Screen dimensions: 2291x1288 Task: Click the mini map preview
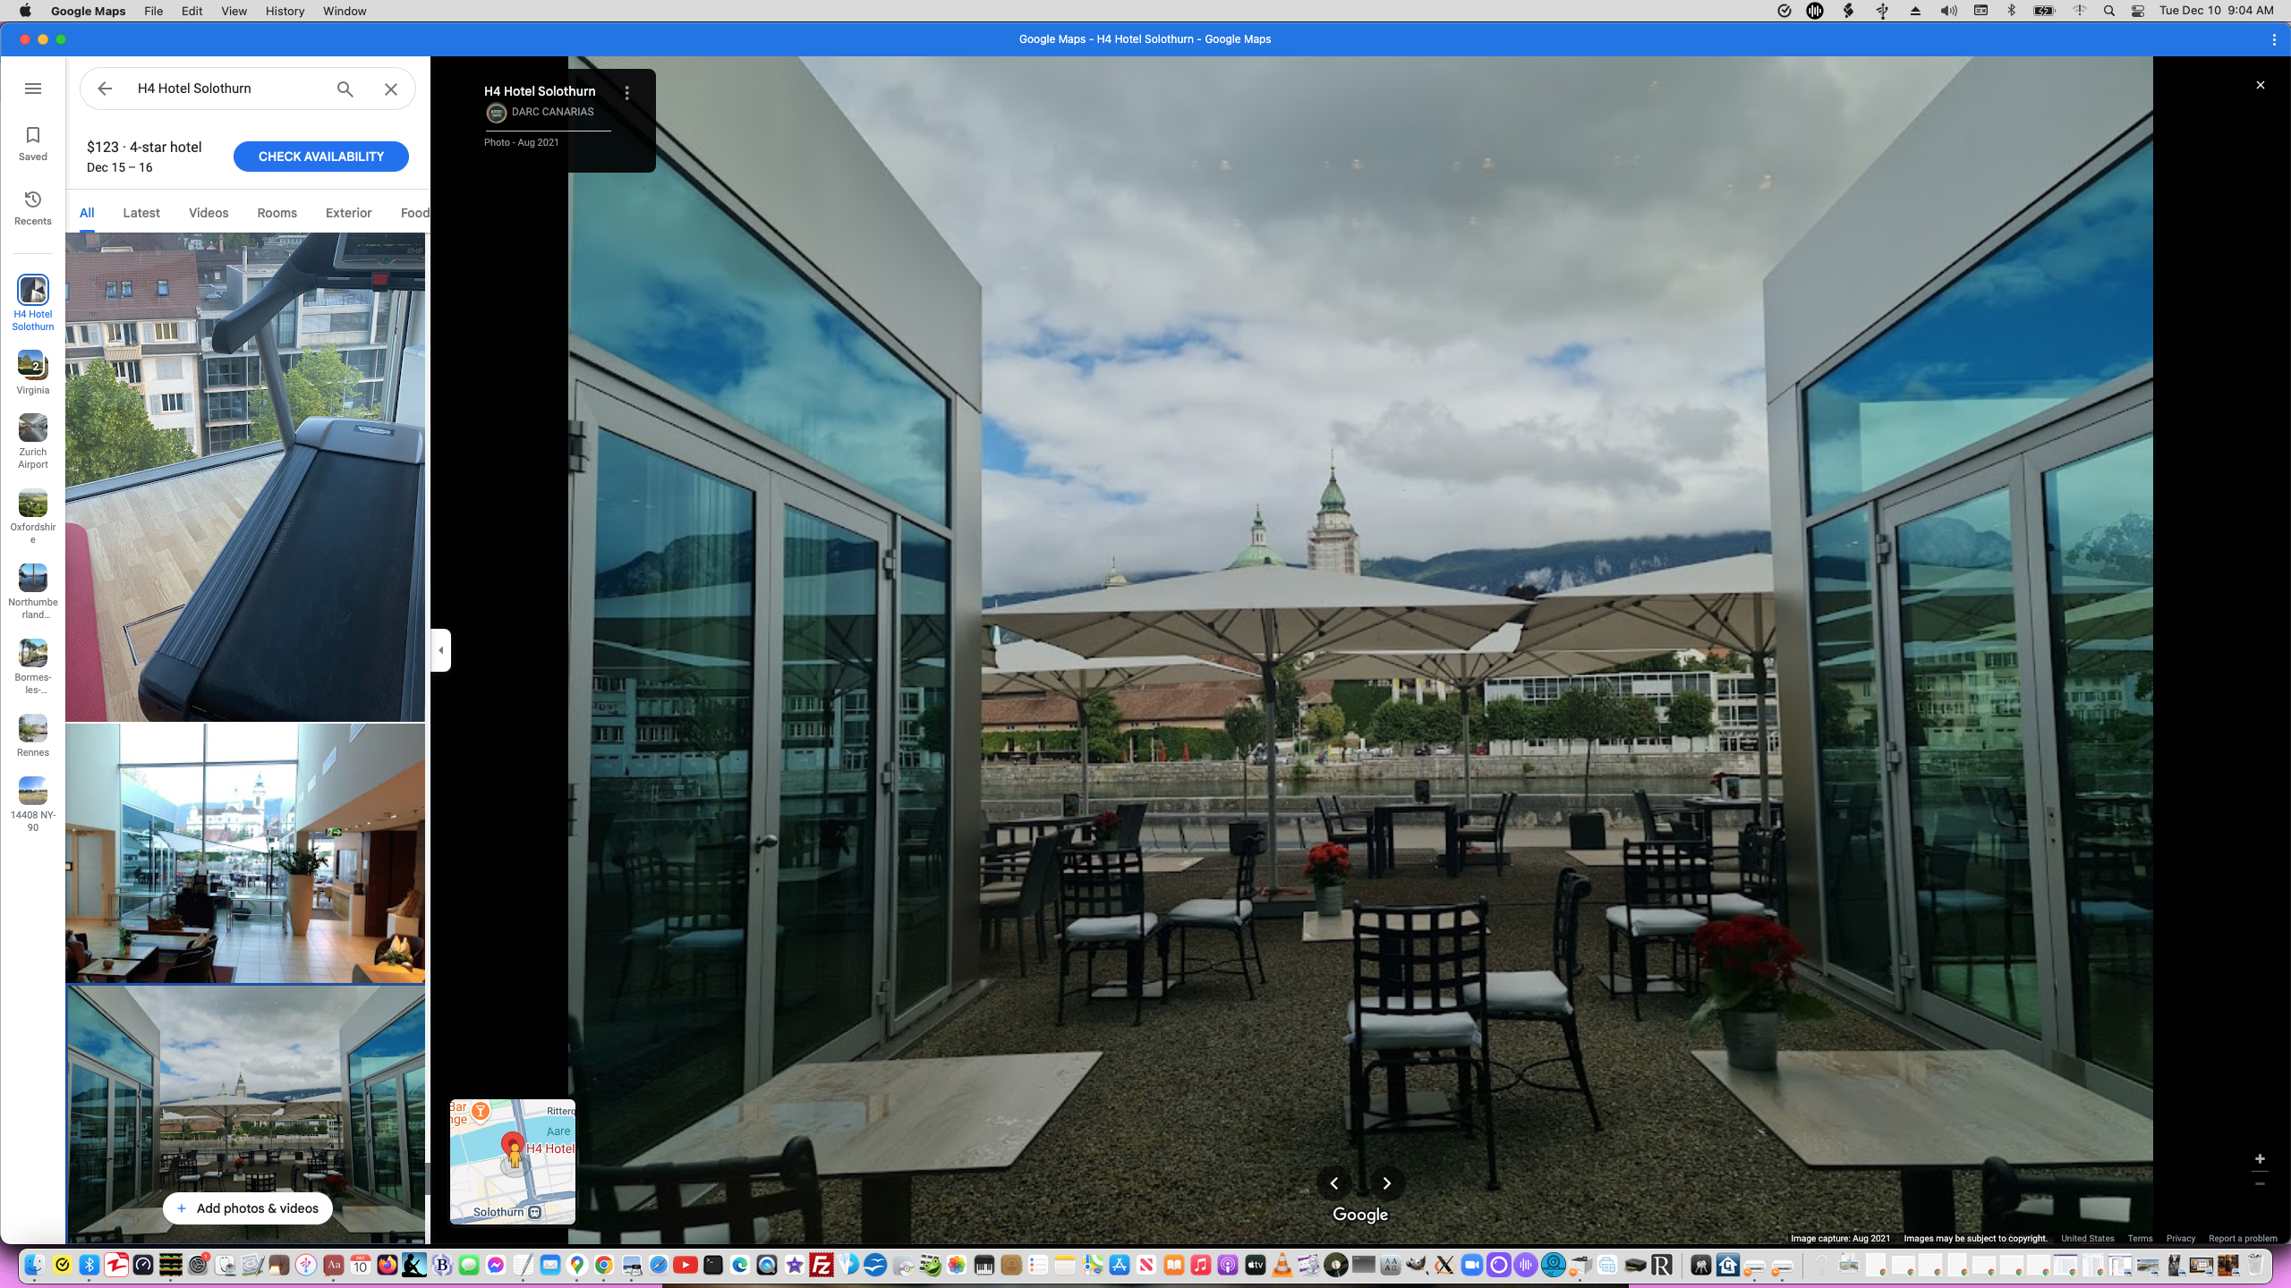(512, 1161)
